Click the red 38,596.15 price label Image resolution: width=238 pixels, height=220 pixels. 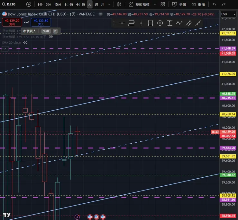(x=228, y=216)
